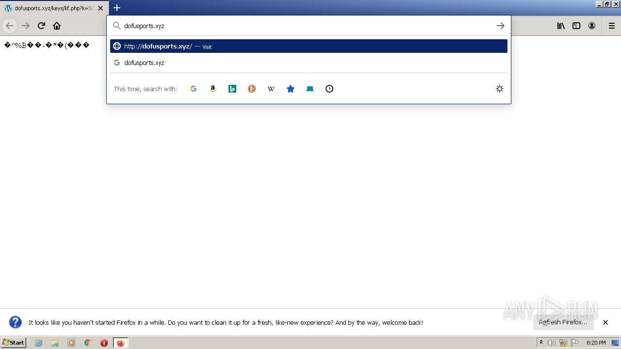Go back to the previous page
This screenshot has width=621, height=349.
10,26
